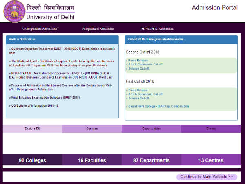Open Second Cut off Science Cut off

pyautogui.click(x=138, y=69)
